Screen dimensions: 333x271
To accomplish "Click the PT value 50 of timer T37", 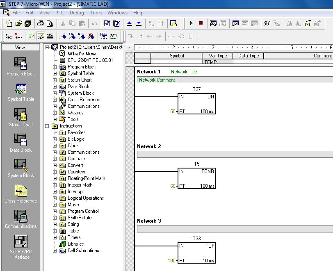I will coord(173,111).
